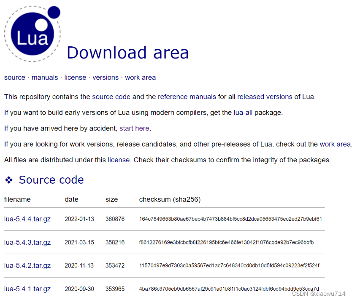Select size value 358216
The width and height of the screenshot is (352, 300).
pos(115,242)
